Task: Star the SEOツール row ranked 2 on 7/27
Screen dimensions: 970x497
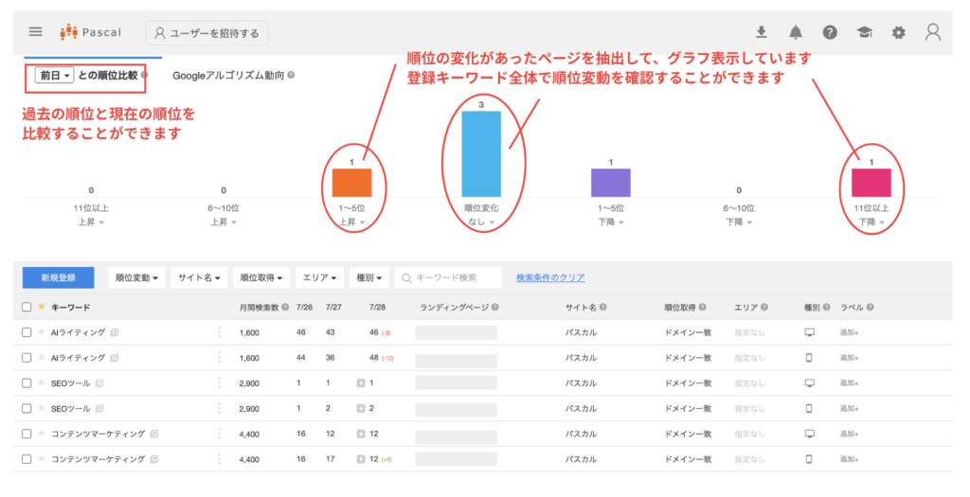Action: (41, 408)
